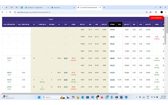The image size is (168, 105).
Task: Close the Extensions tab
Action: pos(74,8)
